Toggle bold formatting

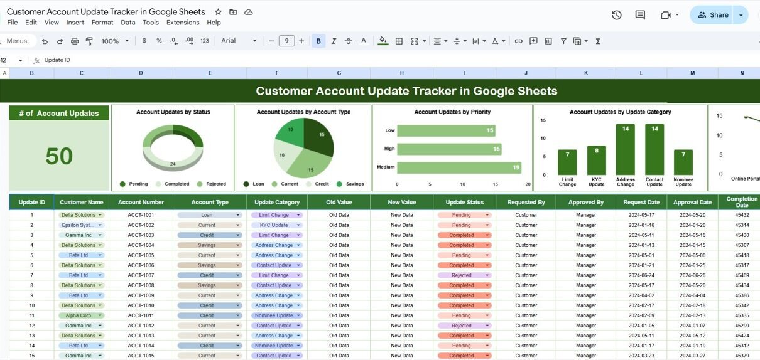318,41
